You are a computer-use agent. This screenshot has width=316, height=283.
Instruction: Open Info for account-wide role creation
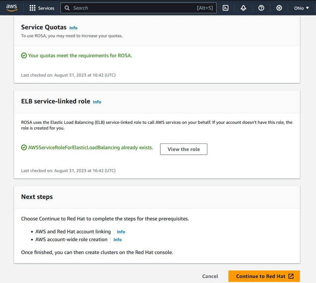coord(117,239)
